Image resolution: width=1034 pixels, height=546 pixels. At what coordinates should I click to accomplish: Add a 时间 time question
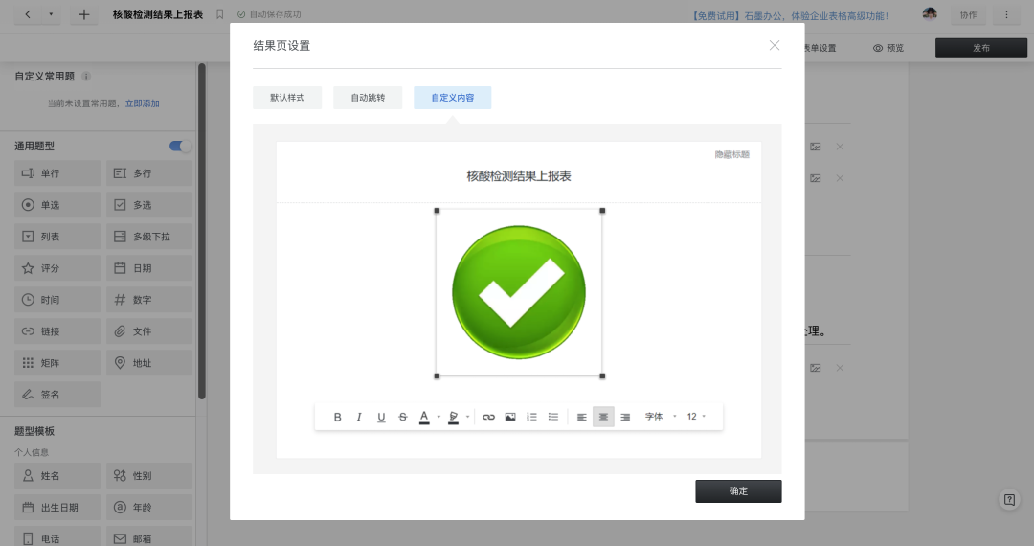pyautogui.click(x=57, y=300)
